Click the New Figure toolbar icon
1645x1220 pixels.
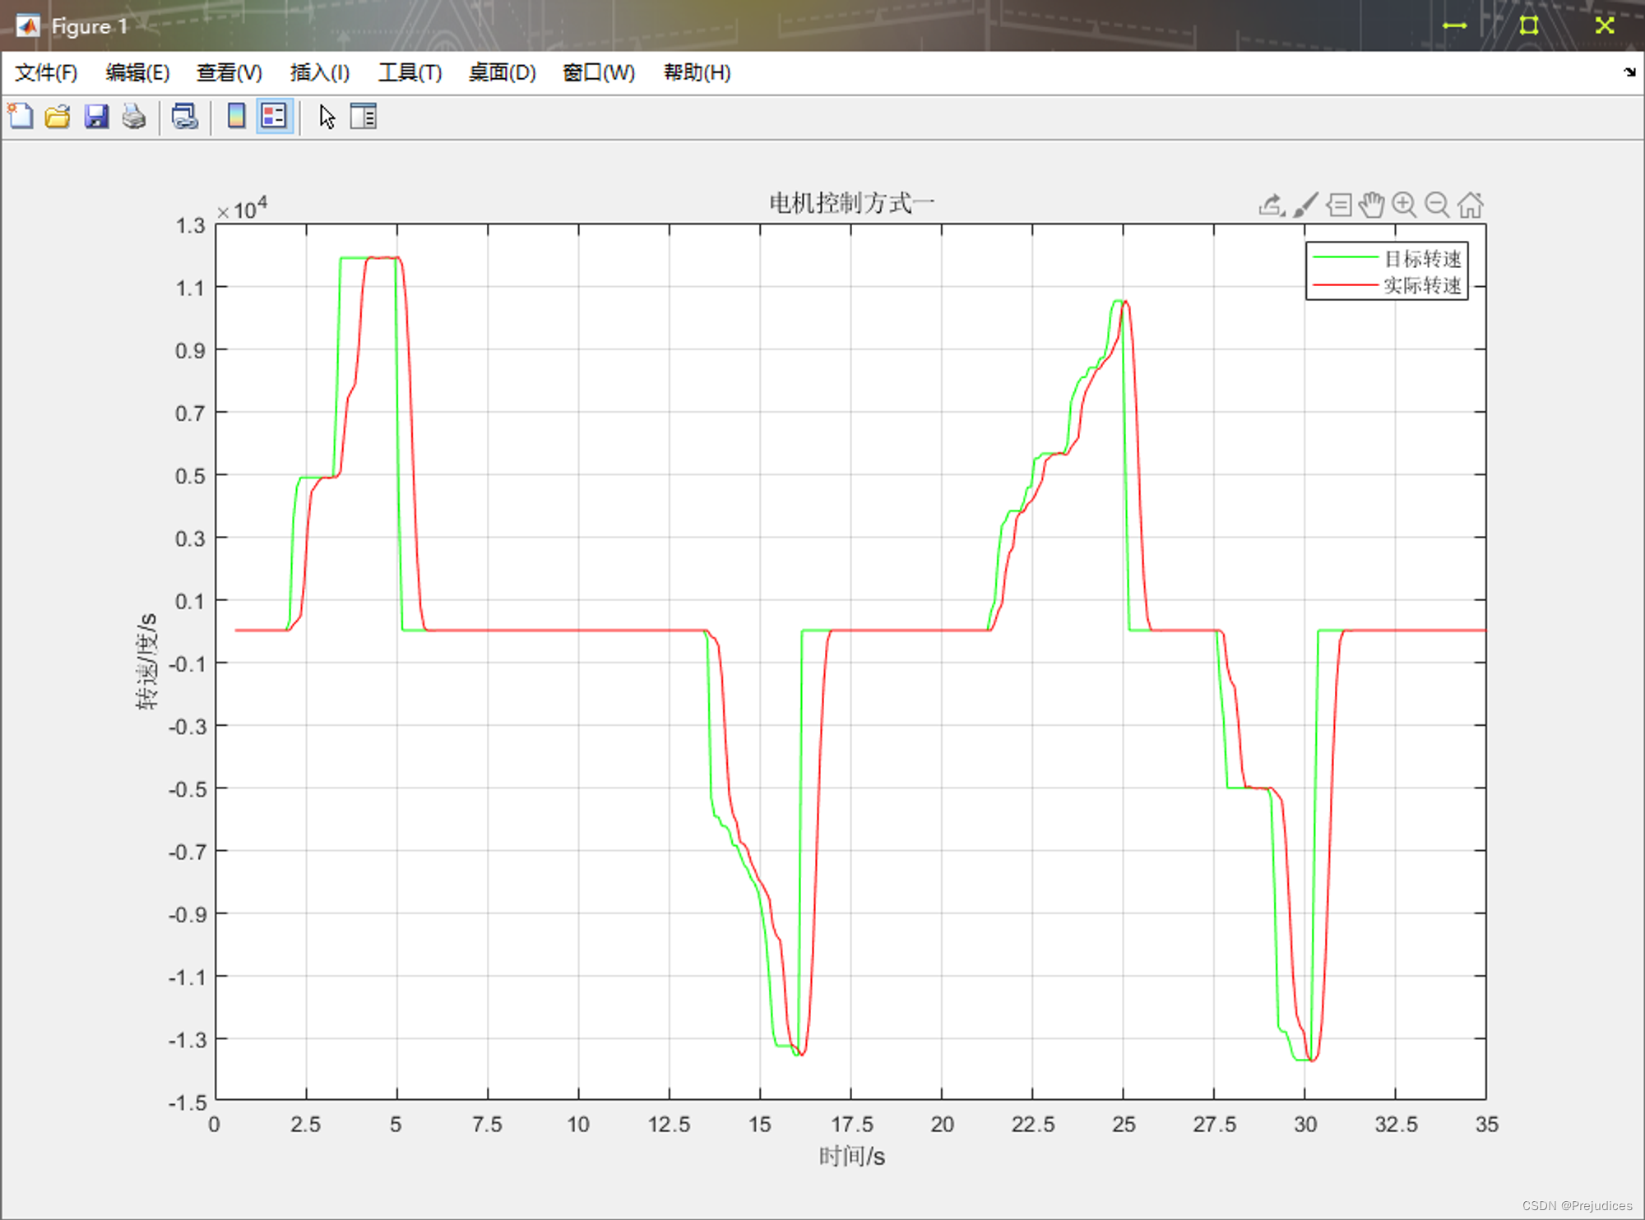point(21,117)
